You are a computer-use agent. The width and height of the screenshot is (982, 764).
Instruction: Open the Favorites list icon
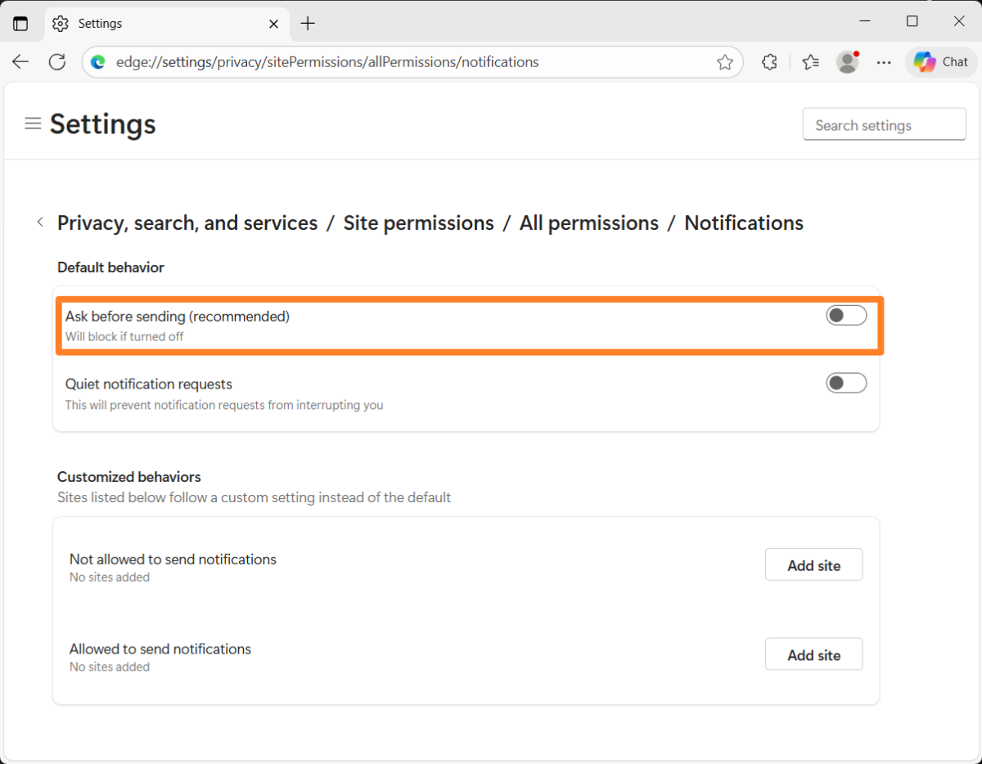pos(810,61)
